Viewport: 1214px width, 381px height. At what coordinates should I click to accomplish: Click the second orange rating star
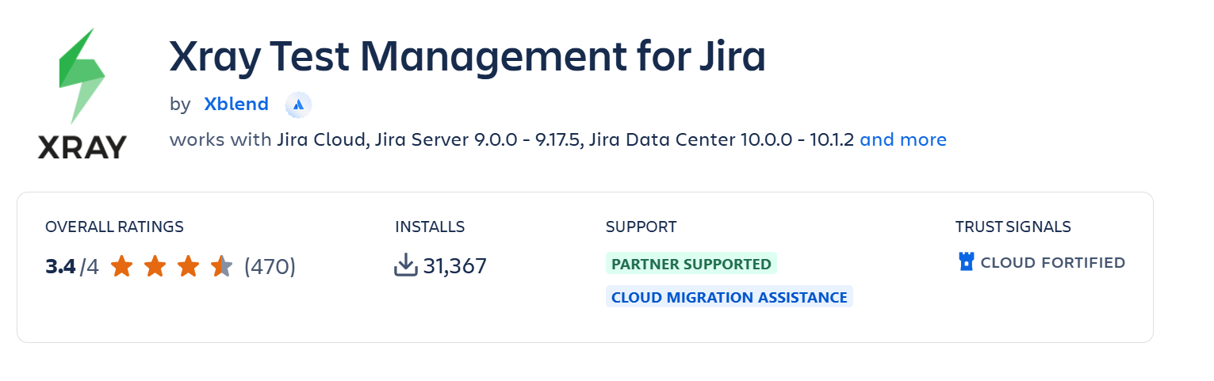[x=155, y=266]
